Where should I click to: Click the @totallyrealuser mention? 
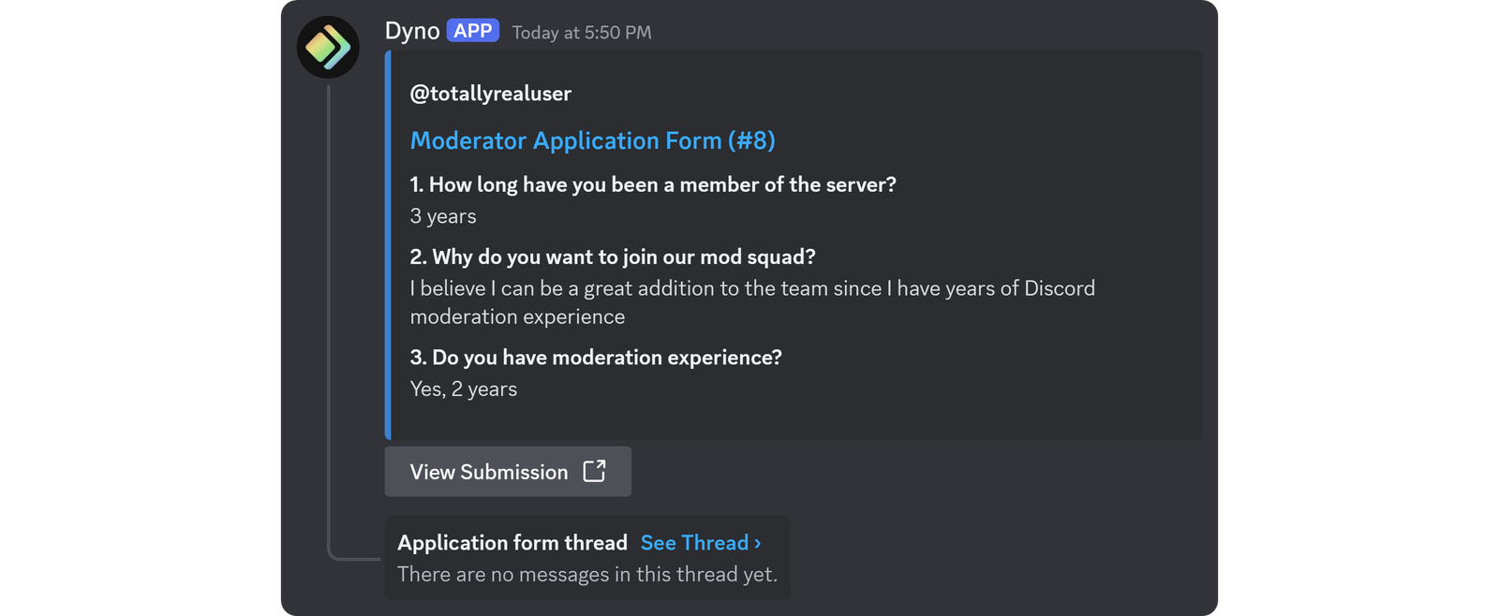coord(492,94)
